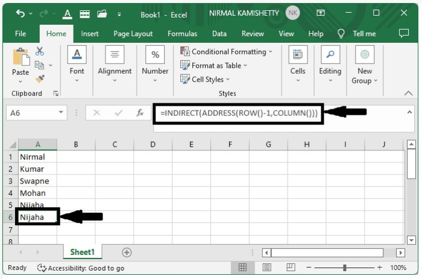This screenshot has height=279, width=422.
Task: Open the New Group button
Action: coord(365,65)
